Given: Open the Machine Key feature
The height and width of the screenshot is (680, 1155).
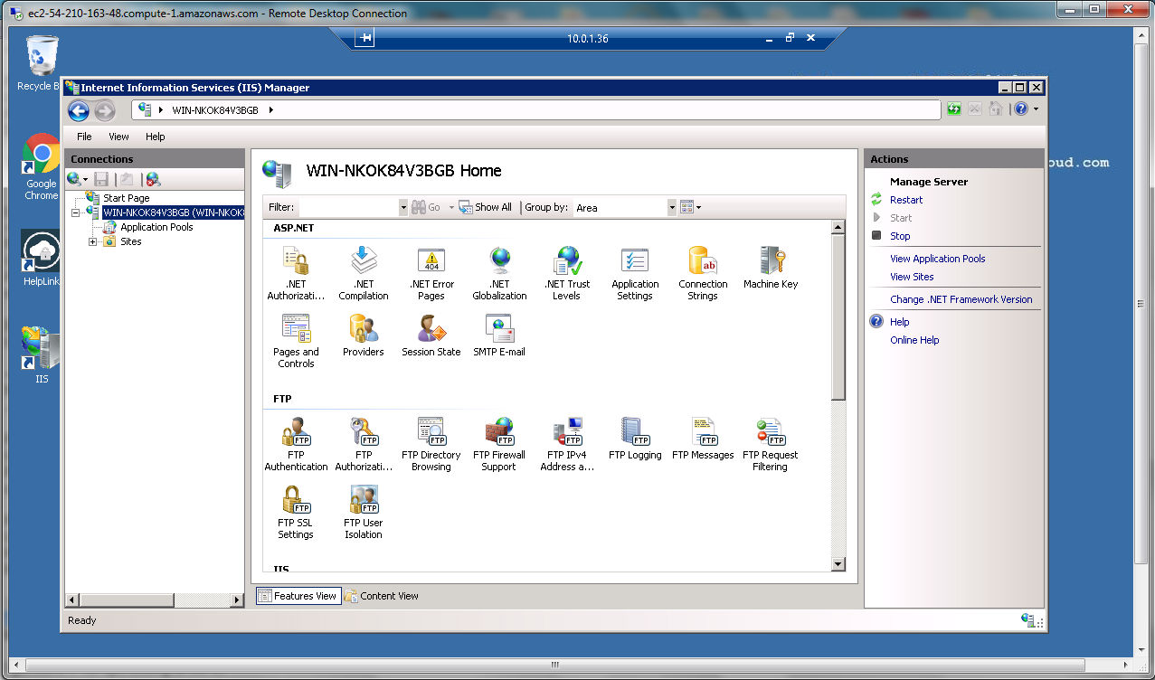Looking at the screenshot, I should pyautogui.click(x=771, y=268).
